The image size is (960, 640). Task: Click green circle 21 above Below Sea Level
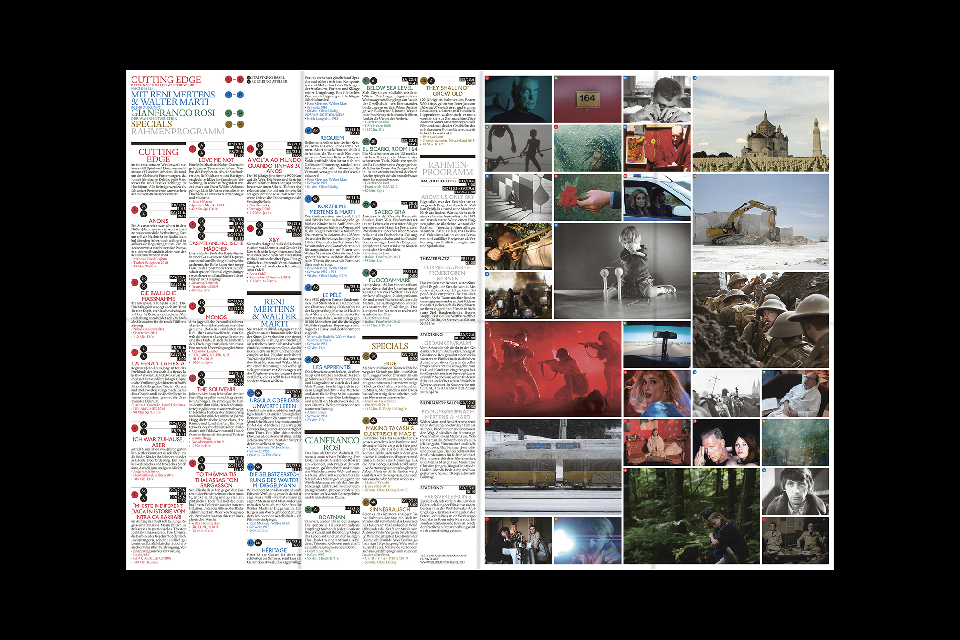point(366,81)
